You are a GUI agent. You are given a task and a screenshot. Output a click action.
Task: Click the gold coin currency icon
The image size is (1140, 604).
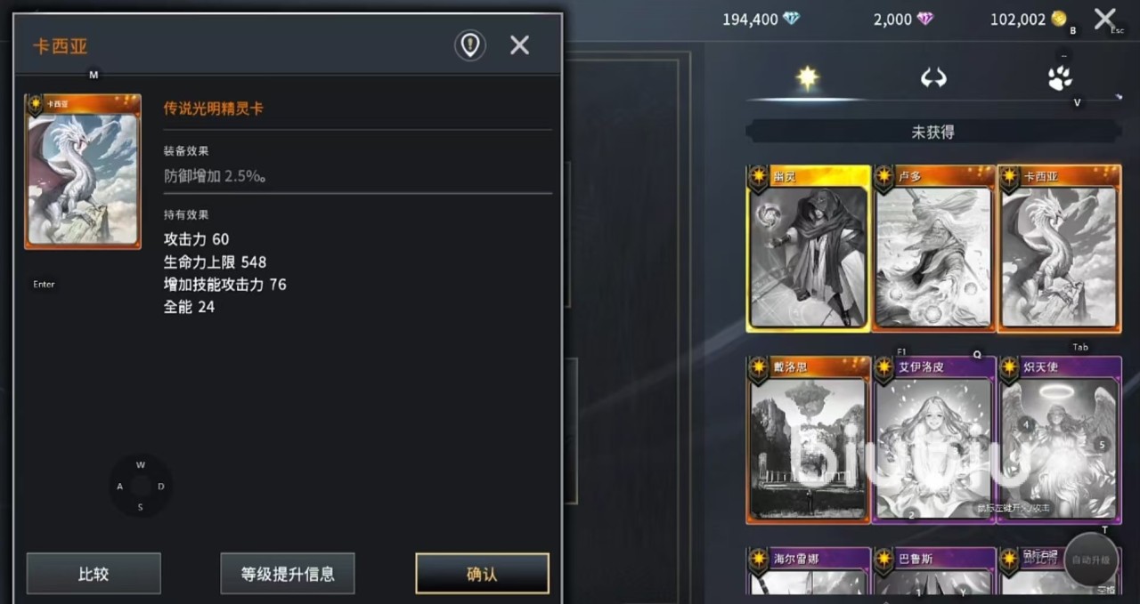[x=1058, y=19]
